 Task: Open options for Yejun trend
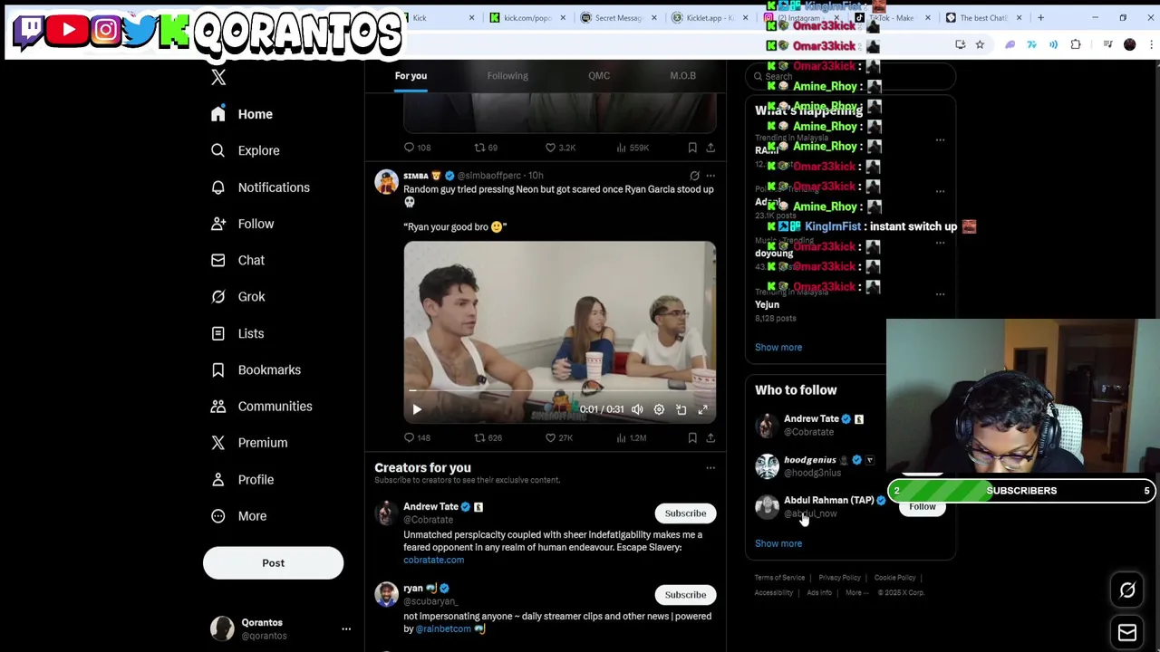click(940, 294)
